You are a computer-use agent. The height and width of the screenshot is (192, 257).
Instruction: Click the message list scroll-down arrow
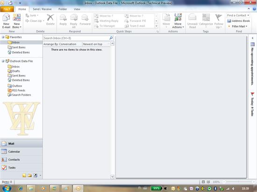[112, 177]
